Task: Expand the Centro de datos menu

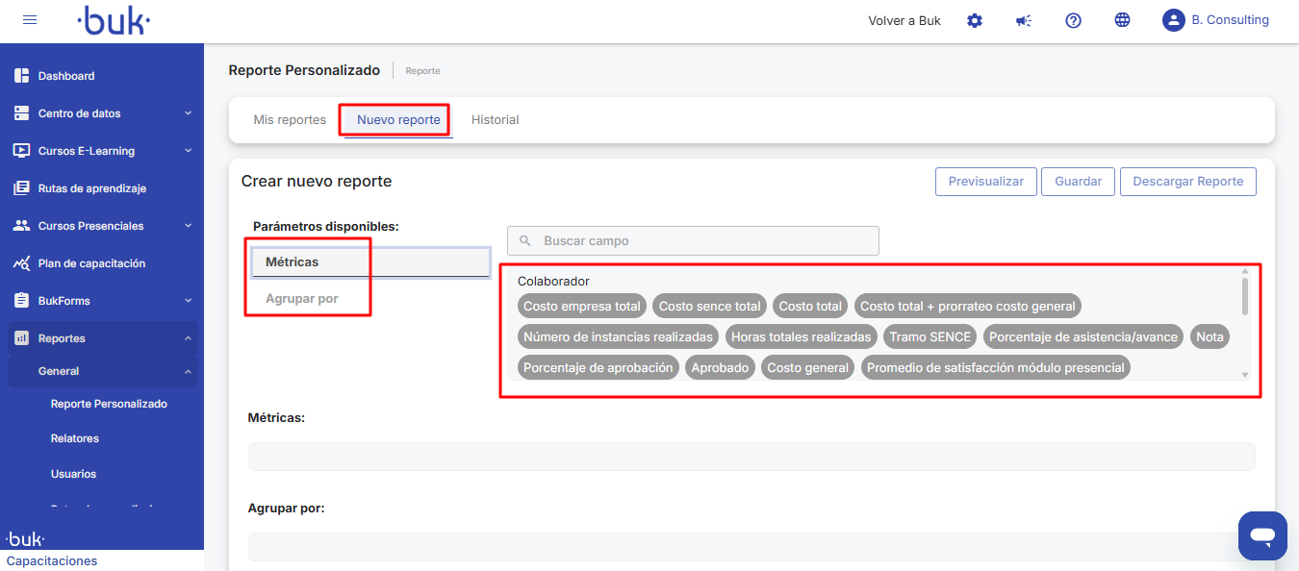Action: (x=188, y=113)
